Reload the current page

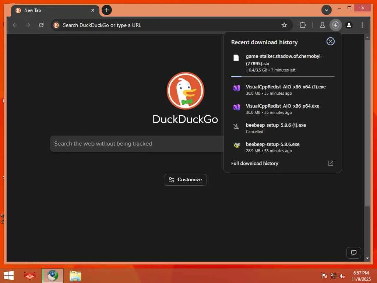point(41,25)
